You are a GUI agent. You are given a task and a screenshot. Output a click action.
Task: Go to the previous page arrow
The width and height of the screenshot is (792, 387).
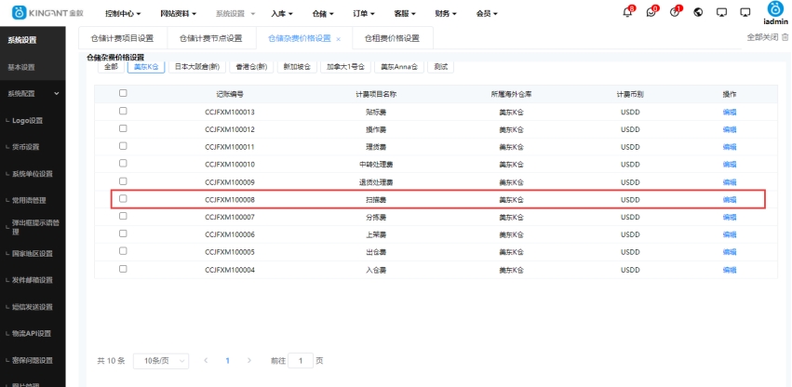pos(206,361)
